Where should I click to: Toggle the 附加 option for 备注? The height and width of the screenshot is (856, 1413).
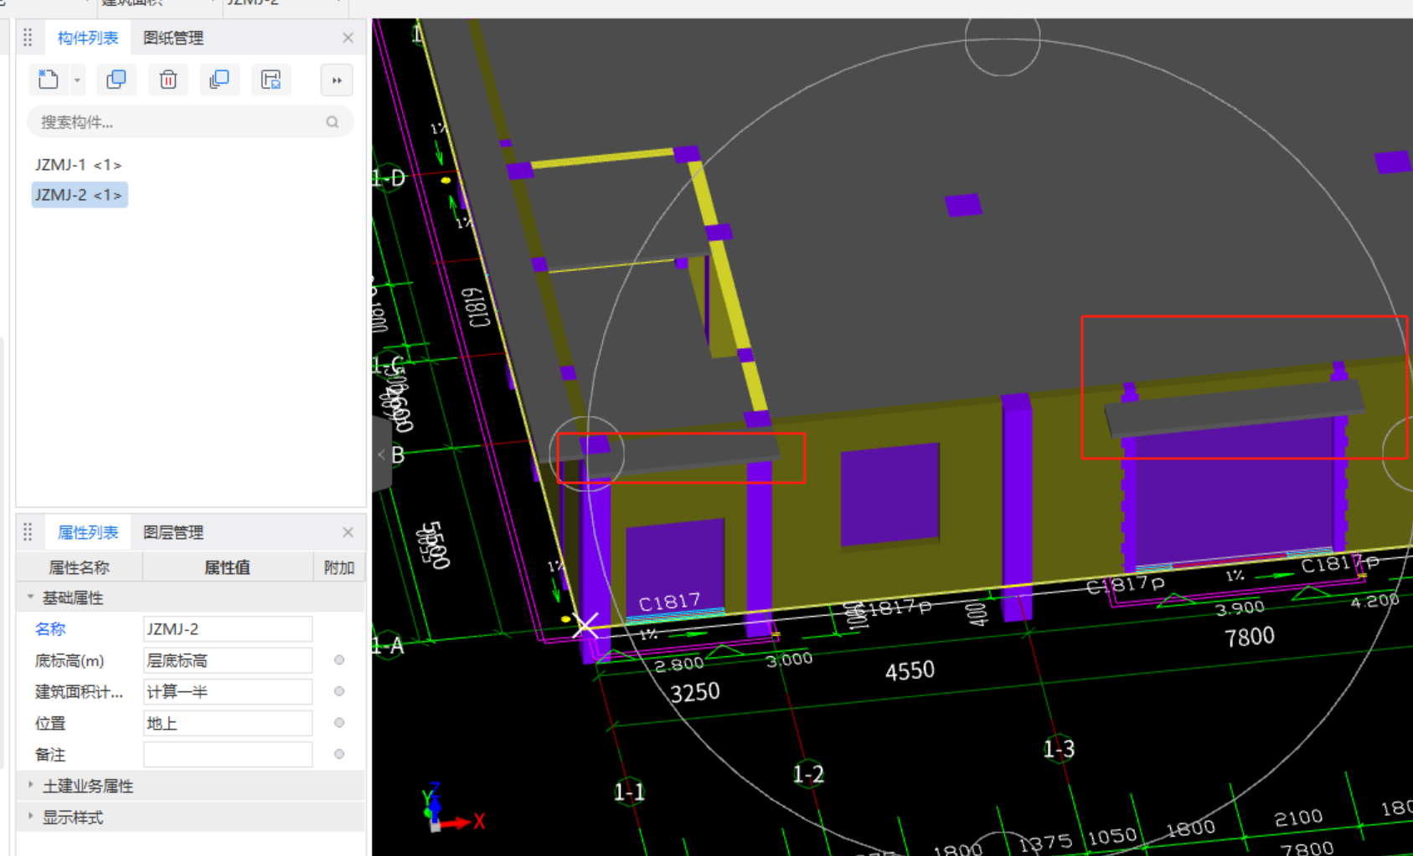(339, 754)
